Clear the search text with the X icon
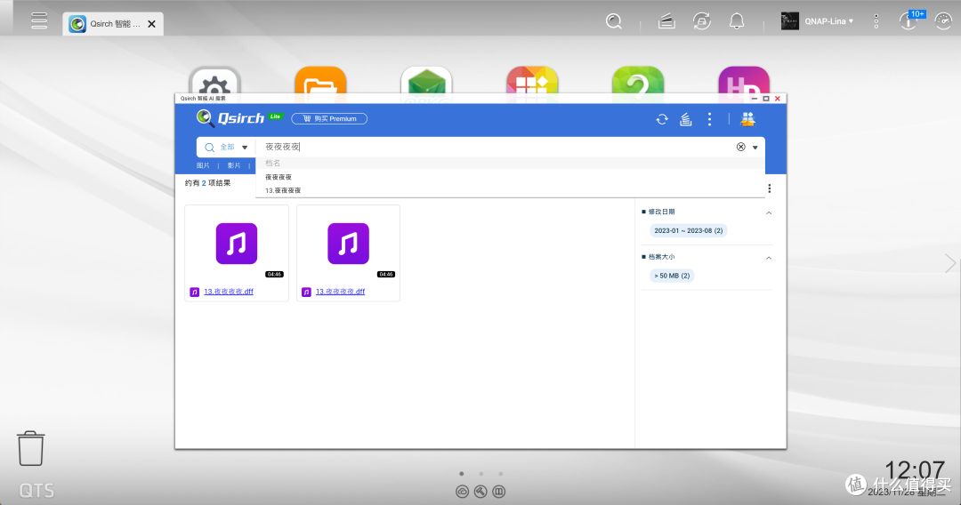This screenshot has width=961, height=505. pos(741,147)
